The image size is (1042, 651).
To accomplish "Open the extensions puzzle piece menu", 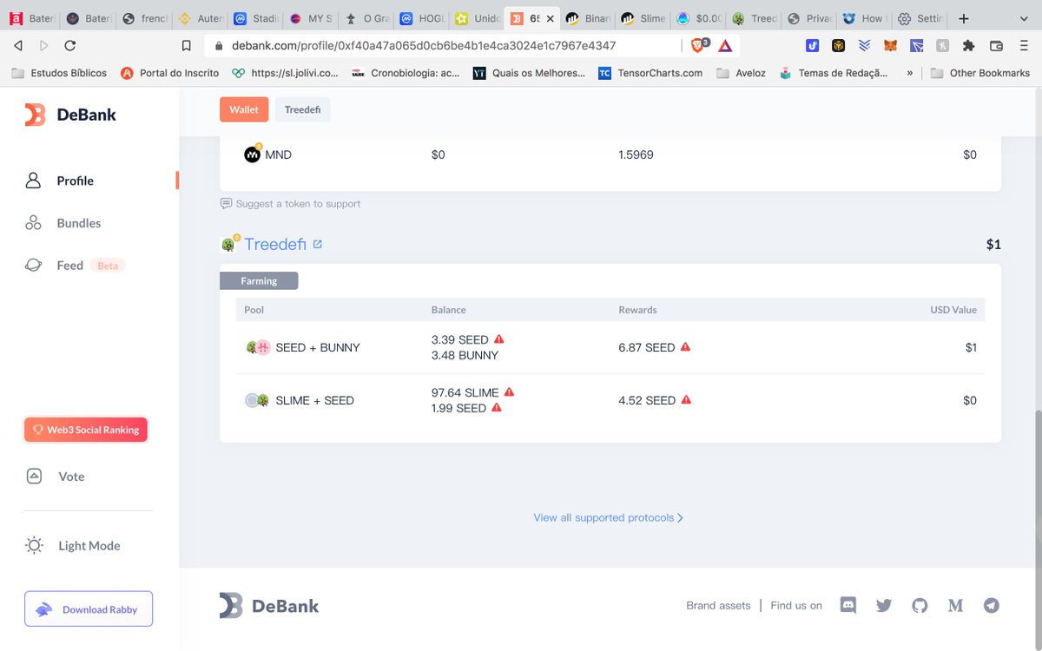I will pos(969,45).
